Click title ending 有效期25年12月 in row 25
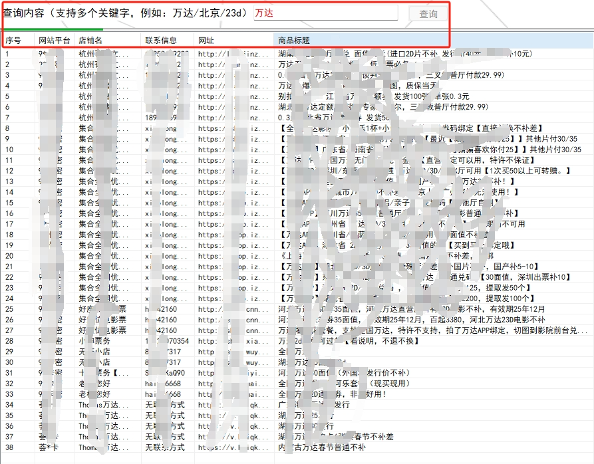Viewport: 594px width, 464px height. pos(412,309)
